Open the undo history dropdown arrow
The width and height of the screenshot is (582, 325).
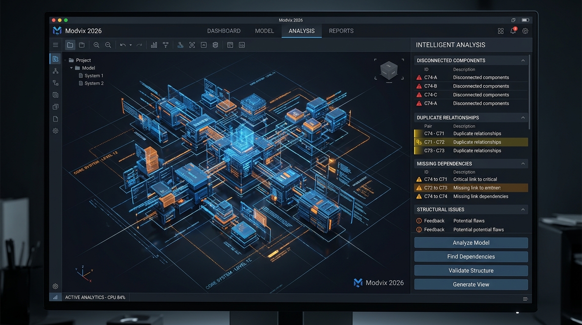[131, 45]
